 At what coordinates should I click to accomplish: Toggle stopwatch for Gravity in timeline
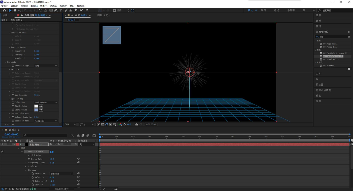tap(33, 185)
